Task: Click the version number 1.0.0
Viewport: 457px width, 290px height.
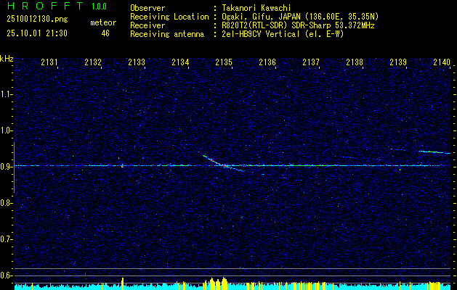Action: coord(99,7)
